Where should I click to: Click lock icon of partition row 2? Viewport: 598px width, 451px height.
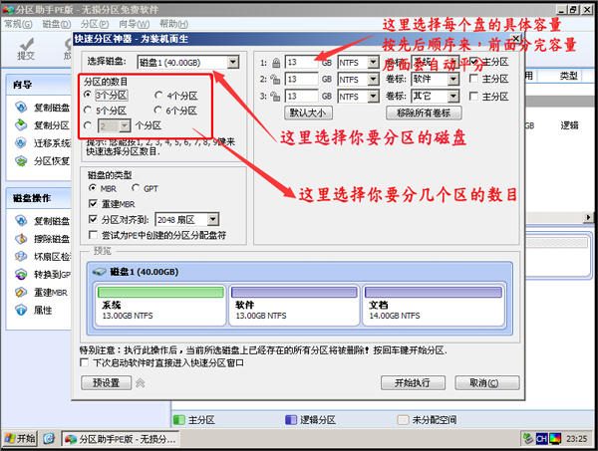275,80
